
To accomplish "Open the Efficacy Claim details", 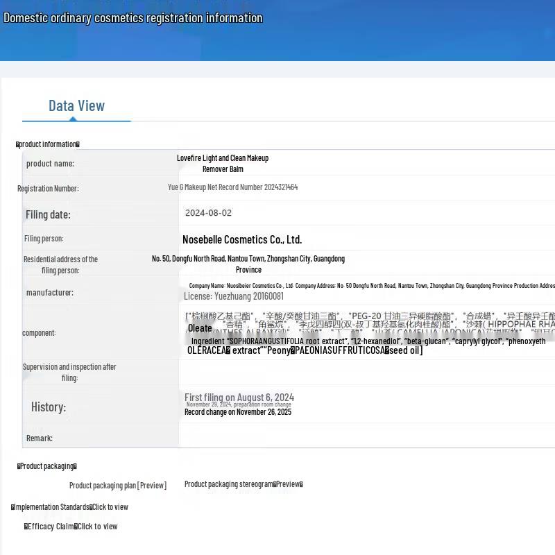I will (x=71, y=527).
